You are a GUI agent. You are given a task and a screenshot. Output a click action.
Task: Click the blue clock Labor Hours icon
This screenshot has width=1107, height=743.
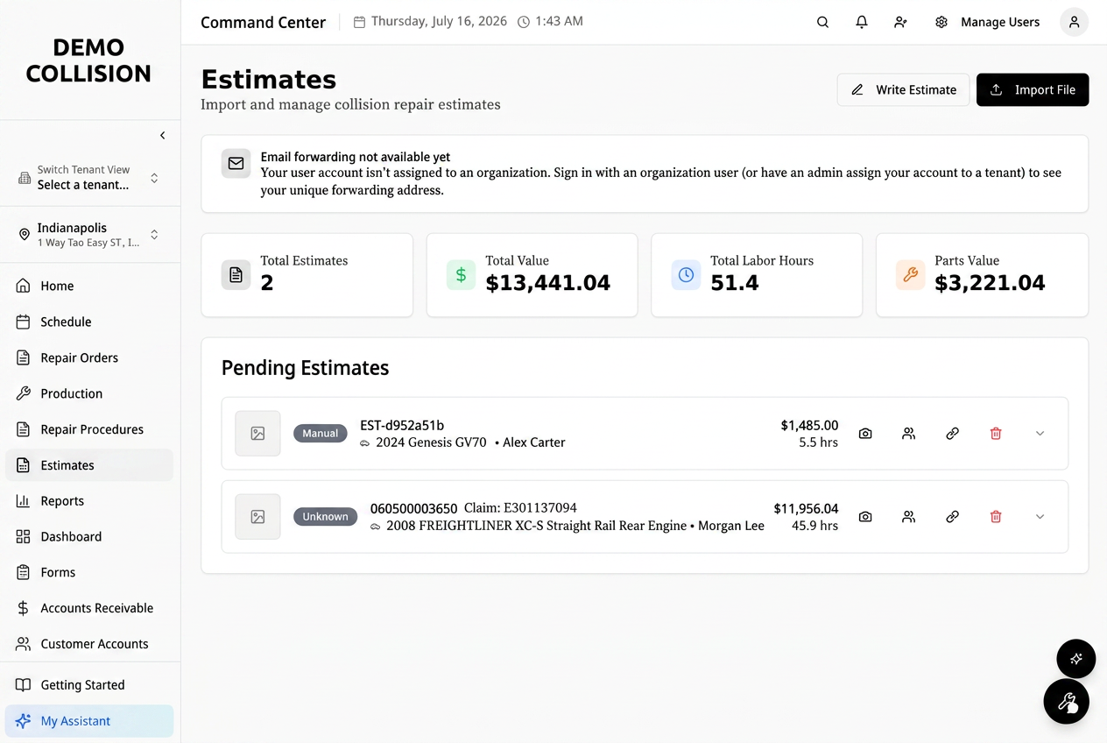tap(686, 275)
